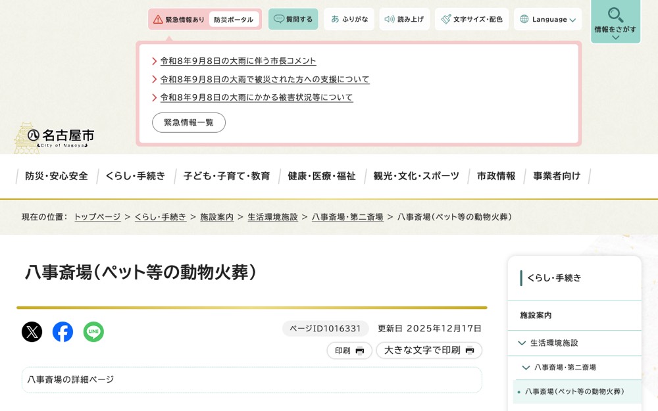Viewport: 658px width, 411px height.
Task: Open 施設案内 in the sidebar
Action: tap(536, 316)
